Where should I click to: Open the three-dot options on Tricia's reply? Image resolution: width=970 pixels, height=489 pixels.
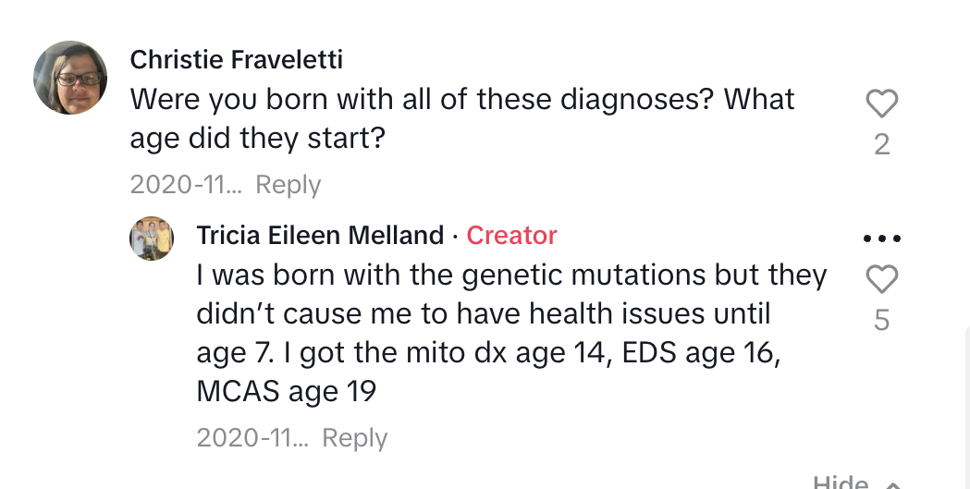[x=881, y=238]
